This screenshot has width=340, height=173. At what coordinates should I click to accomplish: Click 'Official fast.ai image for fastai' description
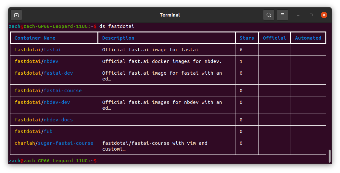(150, 50)
